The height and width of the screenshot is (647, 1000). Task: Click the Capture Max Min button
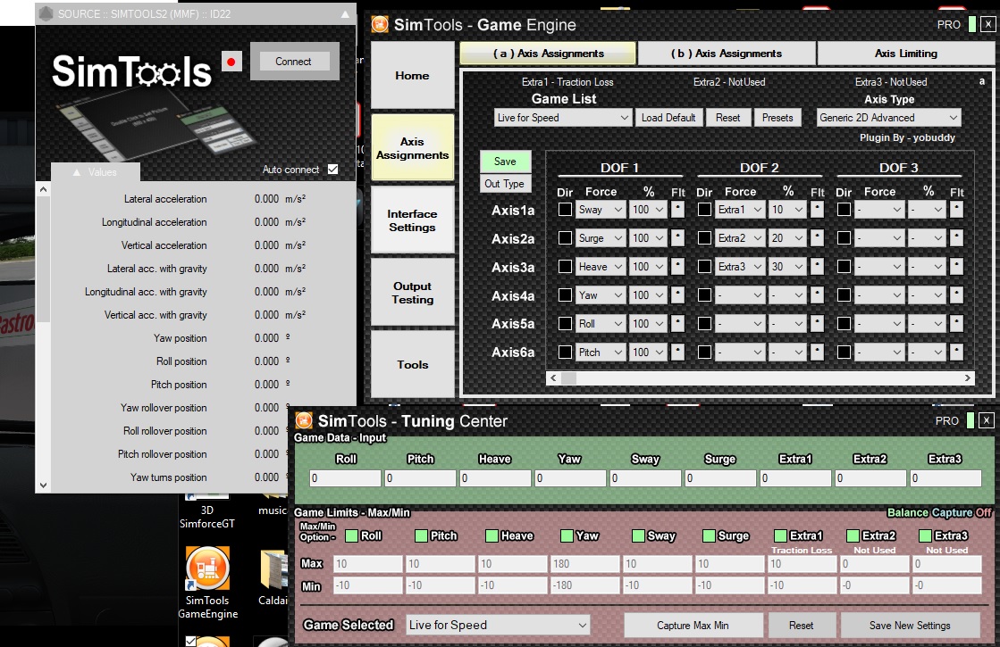point(693,626)
